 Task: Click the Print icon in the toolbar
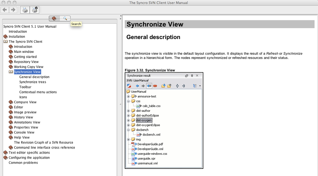pos(25,10)
